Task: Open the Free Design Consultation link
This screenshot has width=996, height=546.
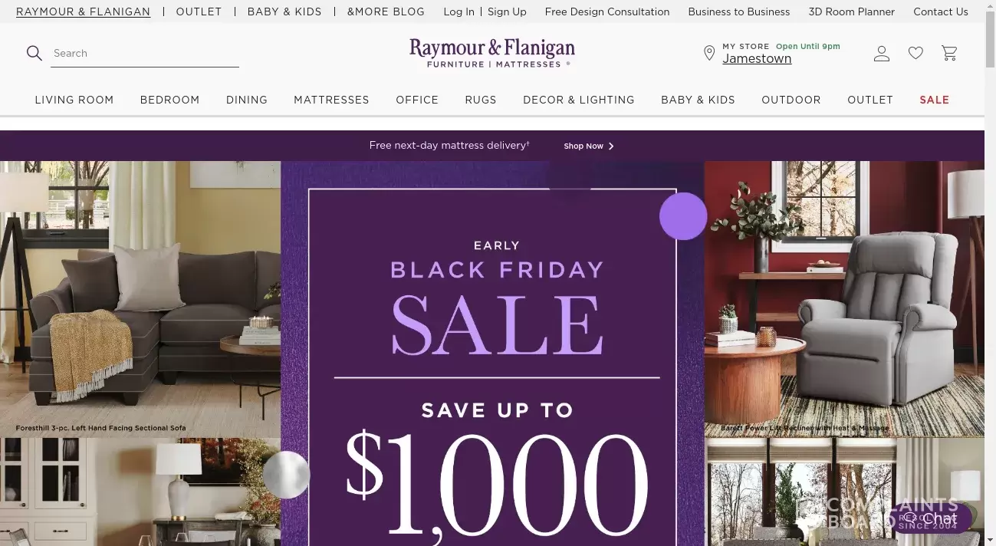Action: click(607, 12)
